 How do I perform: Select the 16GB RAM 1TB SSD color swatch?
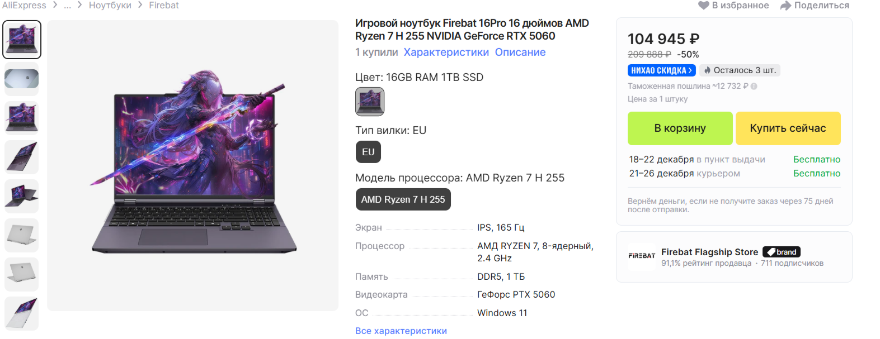pos(370,102)
